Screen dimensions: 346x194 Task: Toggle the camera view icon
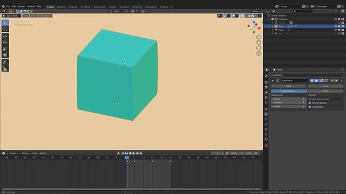coord(258,48)
